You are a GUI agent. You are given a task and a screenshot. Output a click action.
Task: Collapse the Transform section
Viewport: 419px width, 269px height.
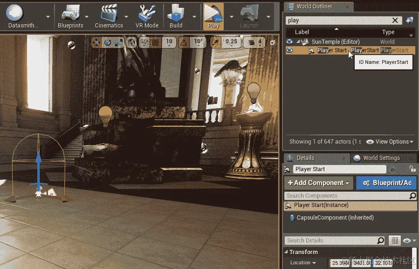[x=286, y=252]
